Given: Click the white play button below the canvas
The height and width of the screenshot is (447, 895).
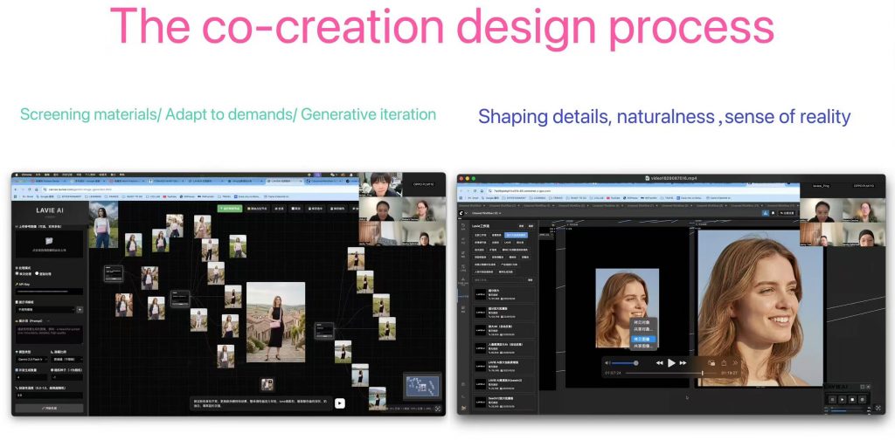Looking at the screenshot, I should (340, 403).
